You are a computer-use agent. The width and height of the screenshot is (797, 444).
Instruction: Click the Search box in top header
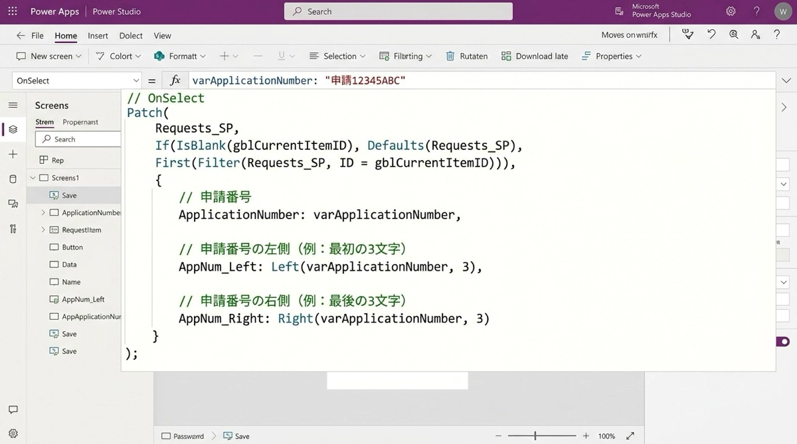(x=398, y=11)
